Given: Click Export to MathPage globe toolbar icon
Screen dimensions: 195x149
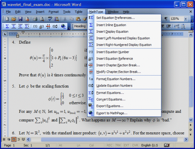Looking at the screenshot, I should click(63, 26).
